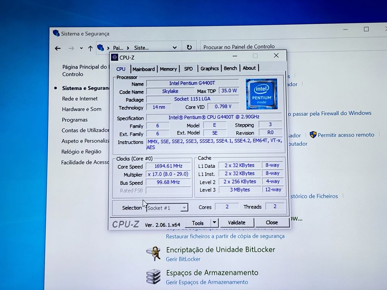Click the Package value Socket 1151 LGA

[192, 99]
